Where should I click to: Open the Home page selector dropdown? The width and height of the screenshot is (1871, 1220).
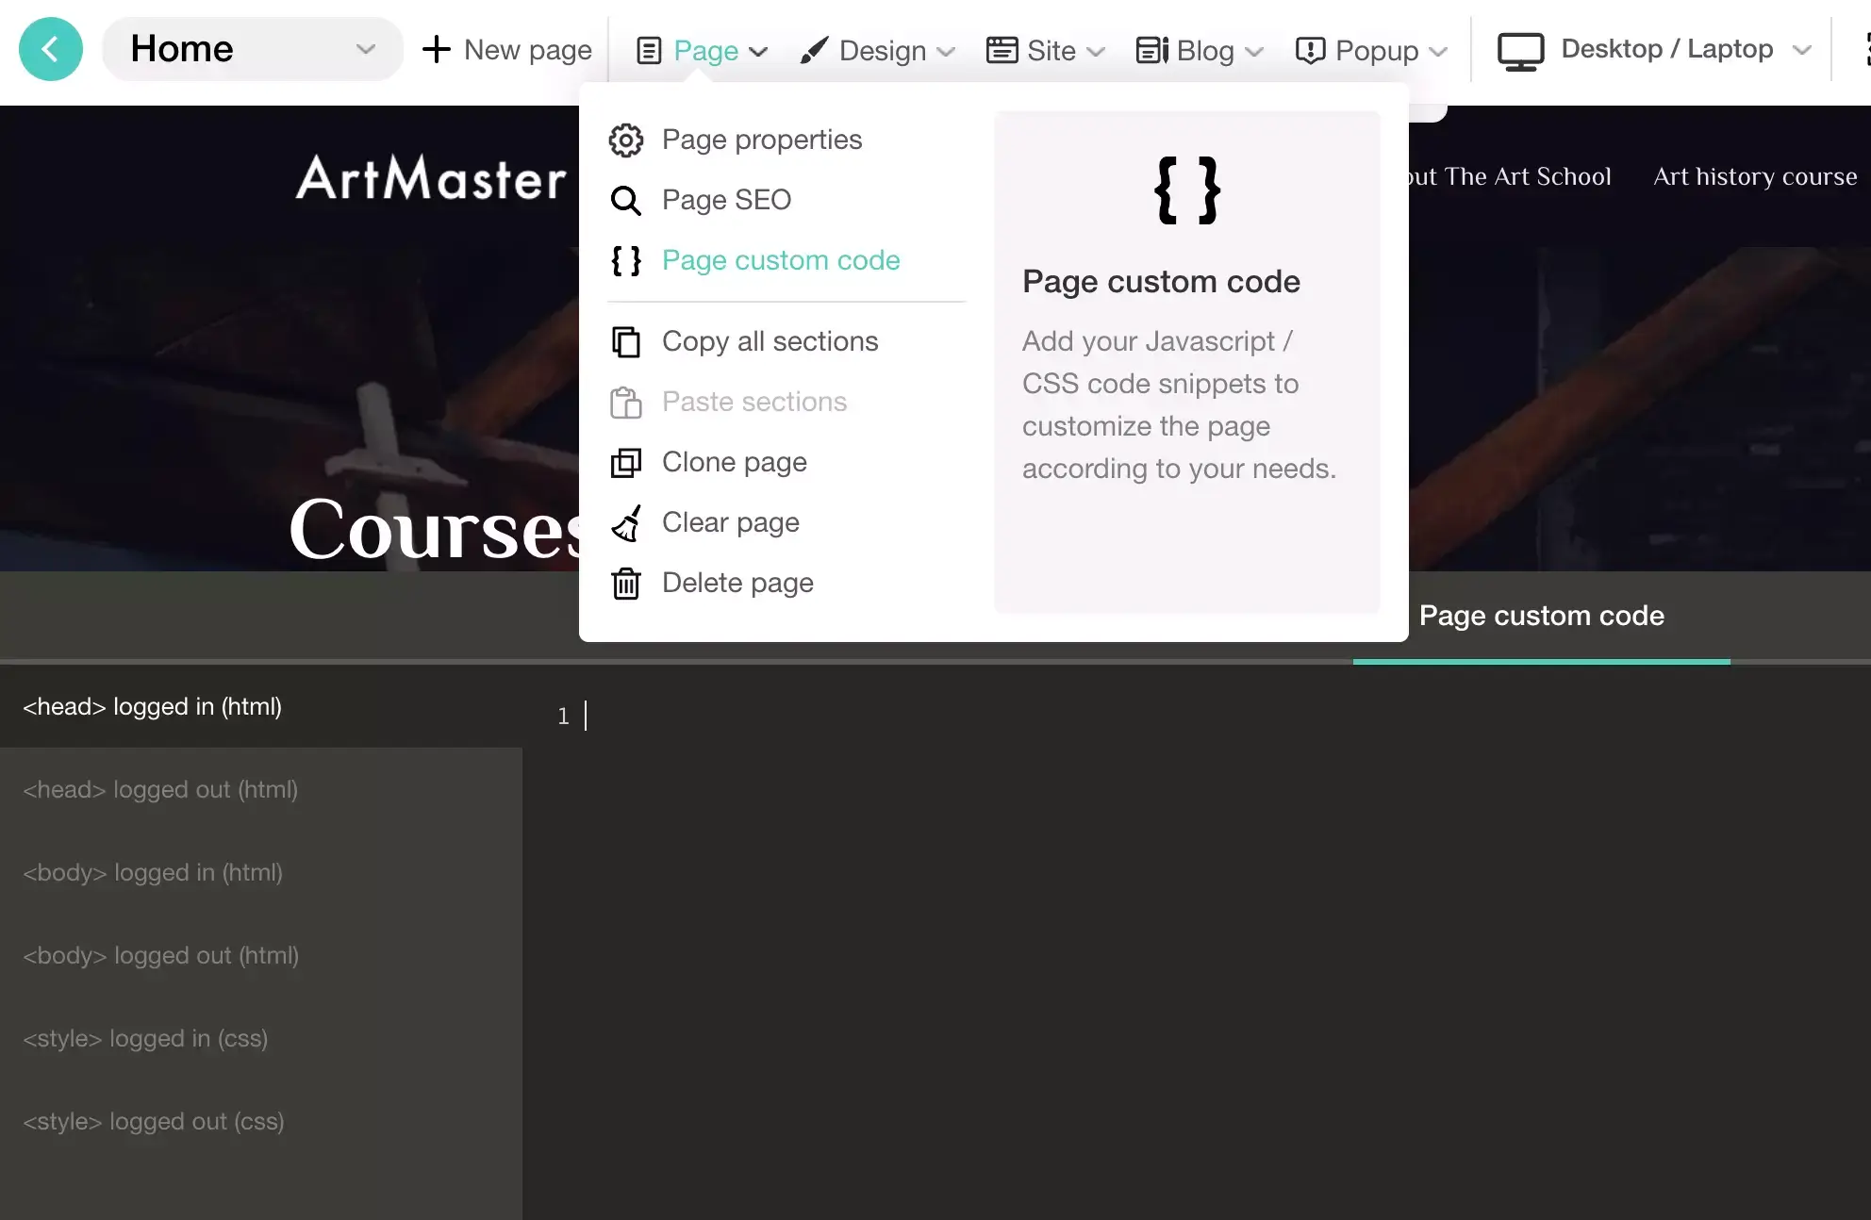pos(253,49)
